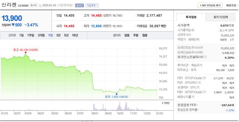
Task: Click the green plus on MY STOCK 추가
Action: pyautogui.click(x=201, y=6)
